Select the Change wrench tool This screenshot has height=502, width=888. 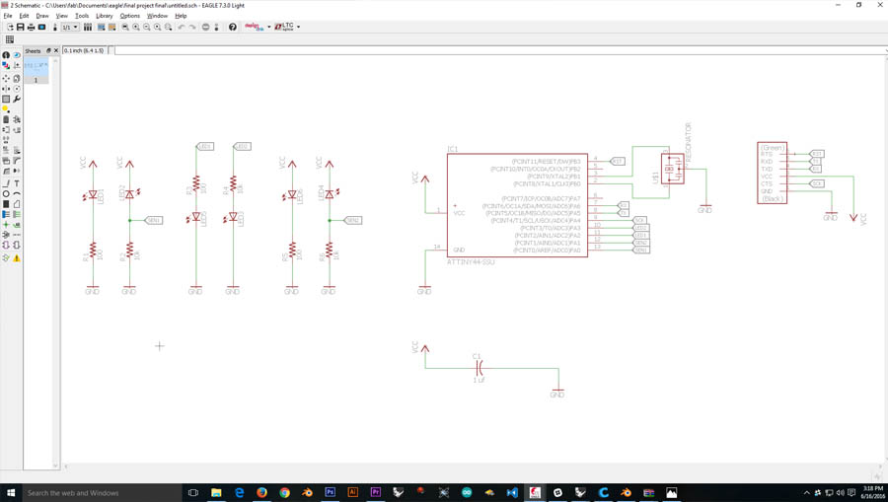17,99
